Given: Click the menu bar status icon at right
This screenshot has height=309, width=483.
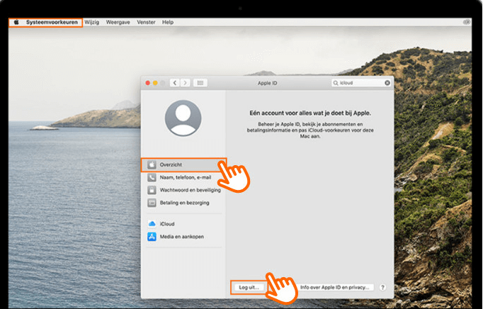Looking at the screenshot, I should 467,22.
